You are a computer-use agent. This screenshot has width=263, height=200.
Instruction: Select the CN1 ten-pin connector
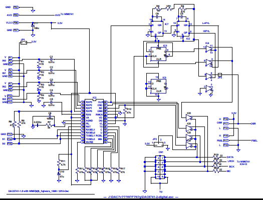(160, 167)
